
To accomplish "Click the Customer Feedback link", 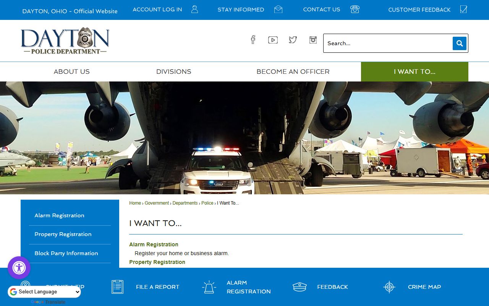I will 419,10.
